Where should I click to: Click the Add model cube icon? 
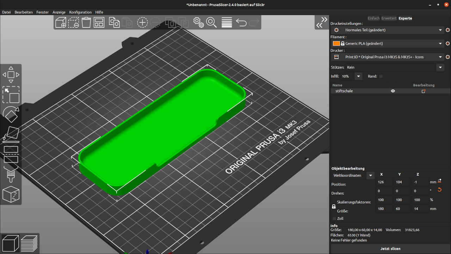point(61,22)
